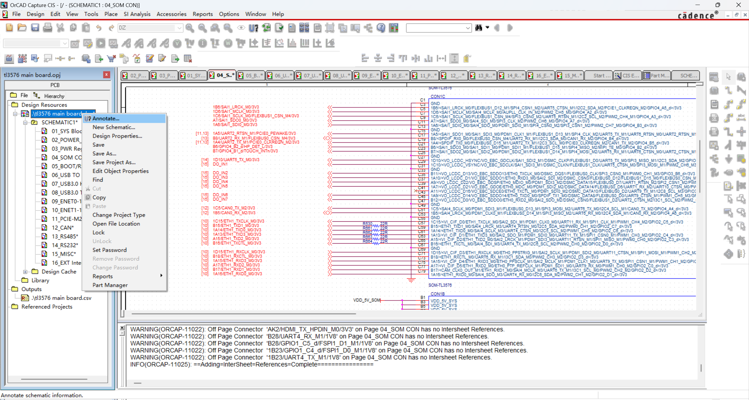
Task: Choose Annotate... from the context menu
Action: [124, 118]
